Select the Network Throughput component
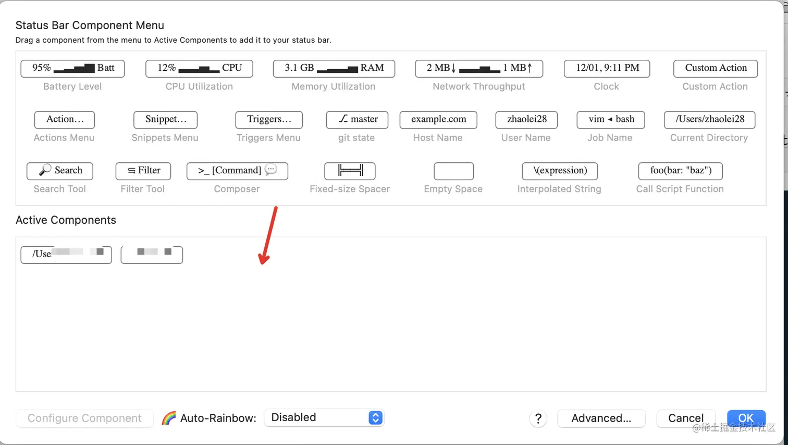This screenshot has width=788, height=445. 478,68
